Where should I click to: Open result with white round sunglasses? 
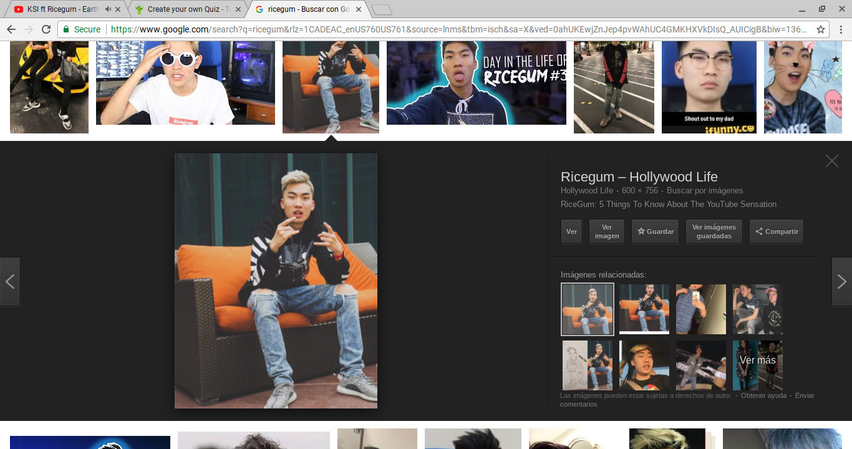pyautogui.click(x=185, y=83)
